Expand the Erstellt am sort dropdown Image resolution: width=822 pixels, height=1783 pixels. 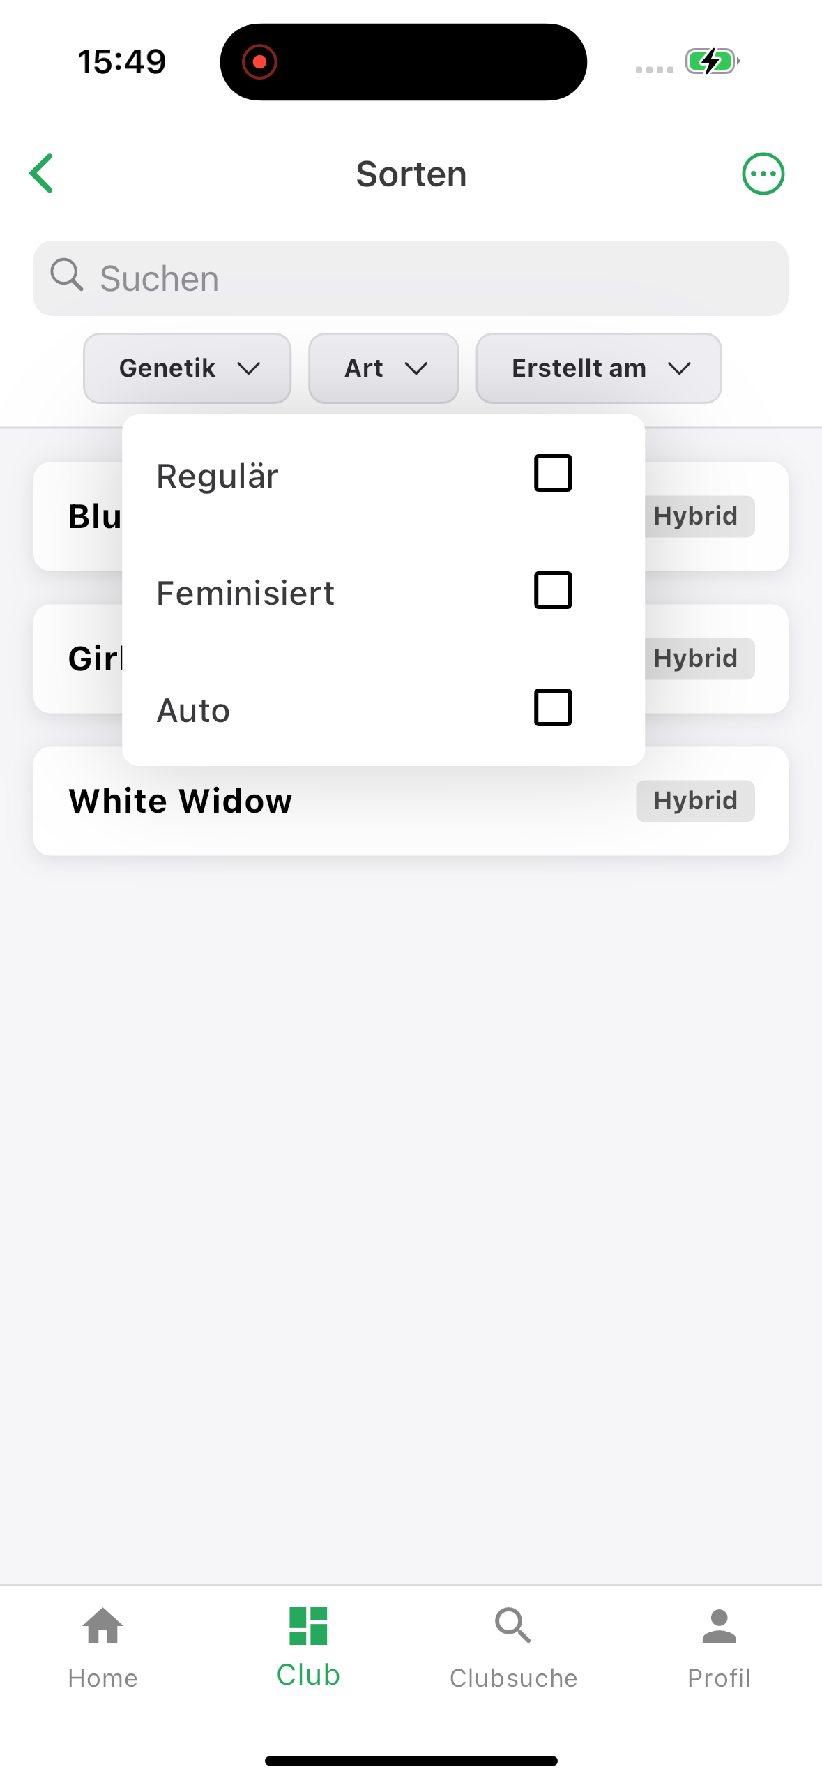coord(599,368)
